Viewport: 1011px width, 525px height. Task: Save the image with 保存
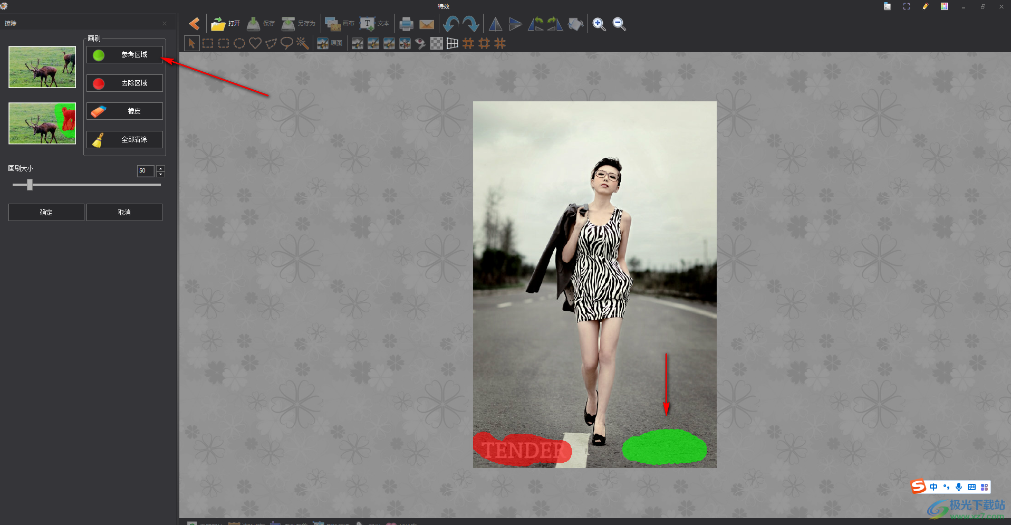[x=261, y=24]
